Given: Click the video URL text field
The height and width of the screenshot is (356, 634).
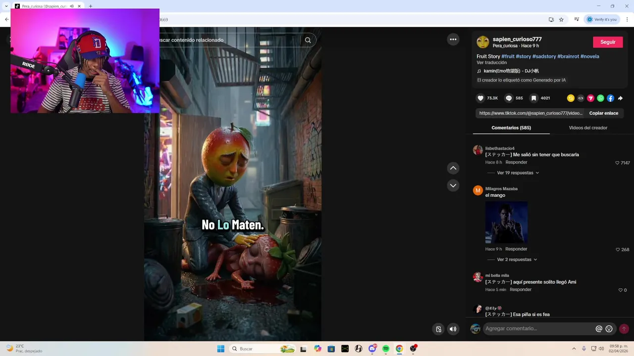Looking at the screenshot, I should tap(530, 113).
